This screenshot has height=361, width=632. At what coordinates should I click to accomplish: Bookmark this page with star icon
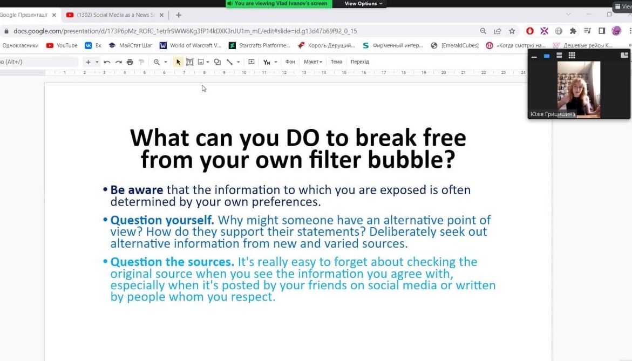point(512,31)
